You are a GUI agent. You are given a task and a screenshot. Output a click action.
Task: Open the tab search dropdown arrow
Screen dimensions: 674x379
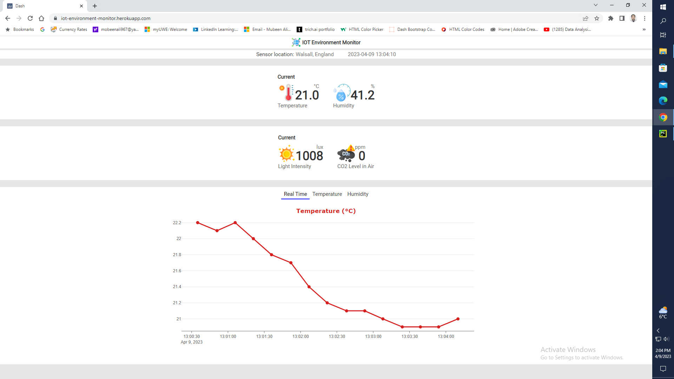point(596,5)
